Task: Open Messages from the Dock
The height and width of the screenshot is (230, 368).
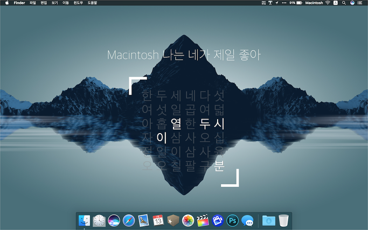Action: click(x=247, y=221)
